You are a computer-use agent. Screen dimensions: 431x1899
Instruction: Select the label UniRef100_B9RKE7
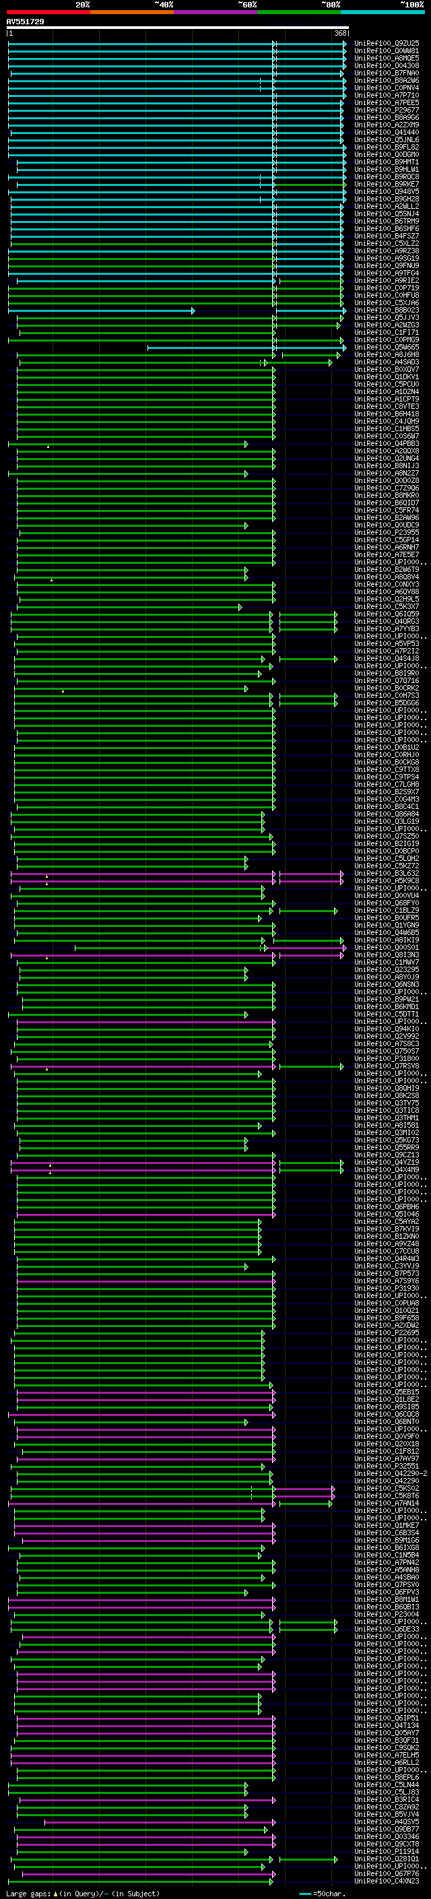click(x=387, y=185)
